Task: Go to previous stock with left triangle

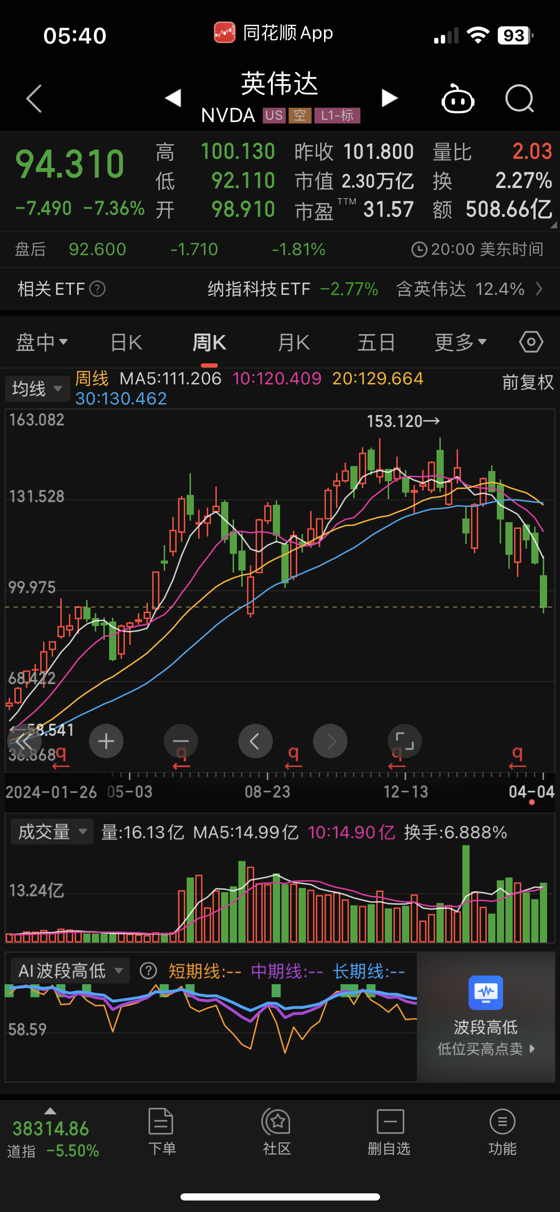Action: click(173, 98)
